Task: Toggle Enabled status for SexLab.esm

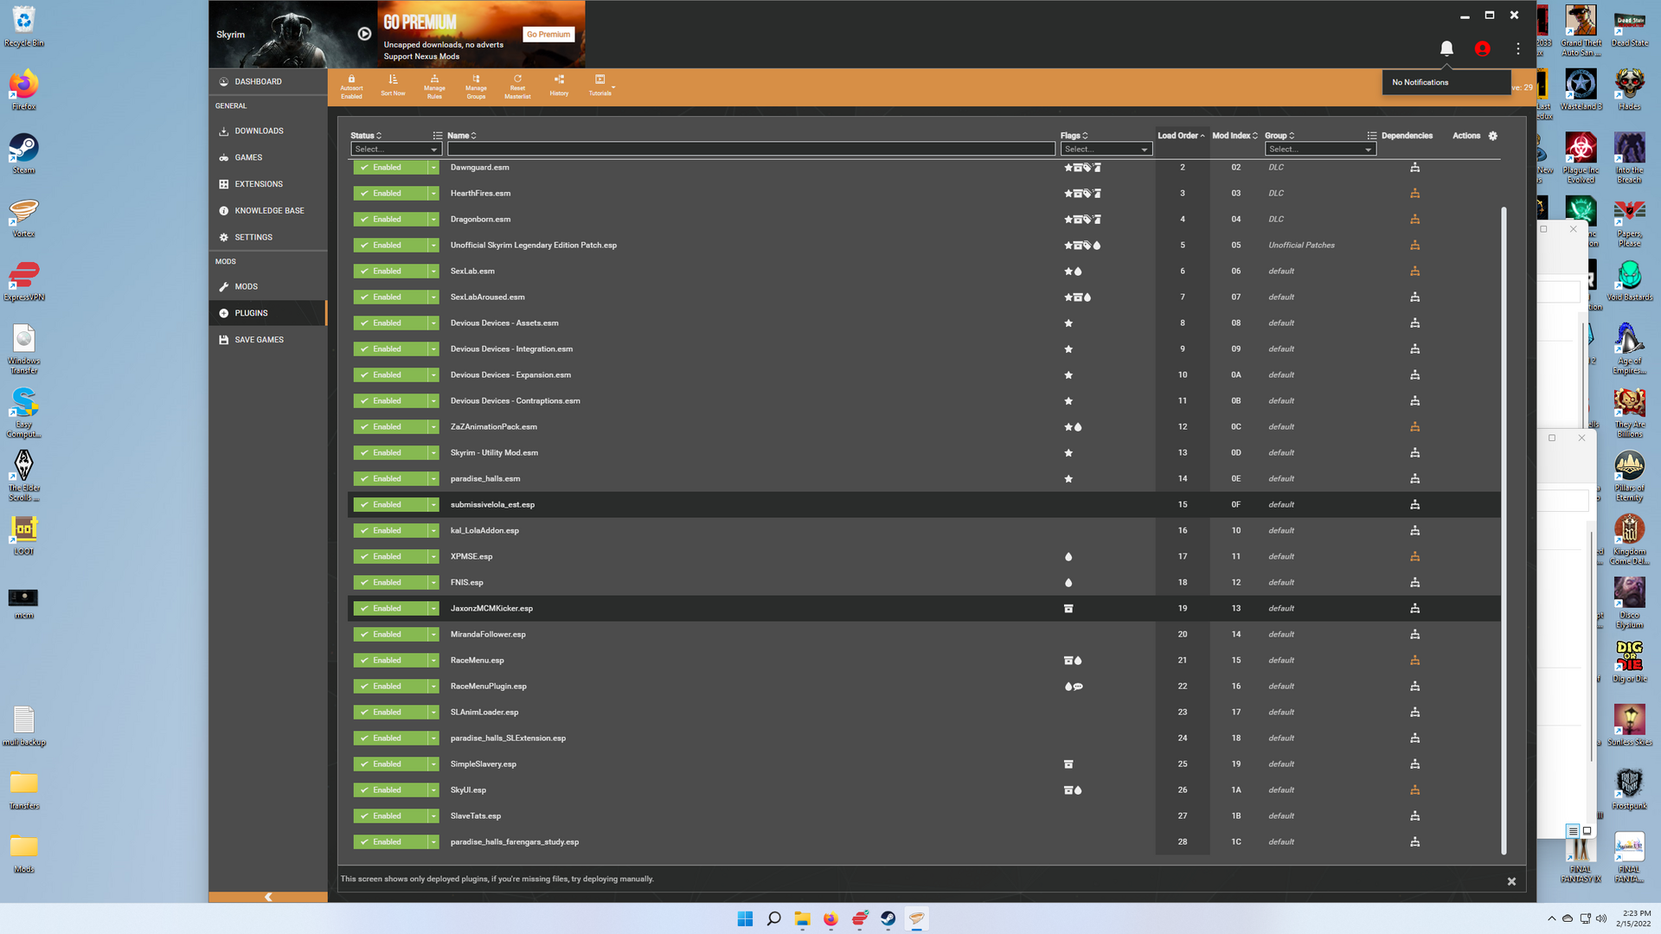Action: (x=391, y=271)
